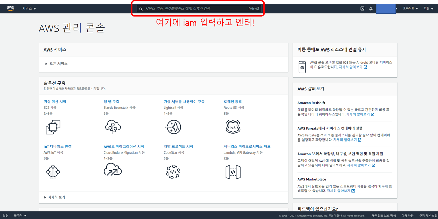Click the search magnifier icon
Screen dimensions: 438x219
pyautogui.click(x=141, y=9)
